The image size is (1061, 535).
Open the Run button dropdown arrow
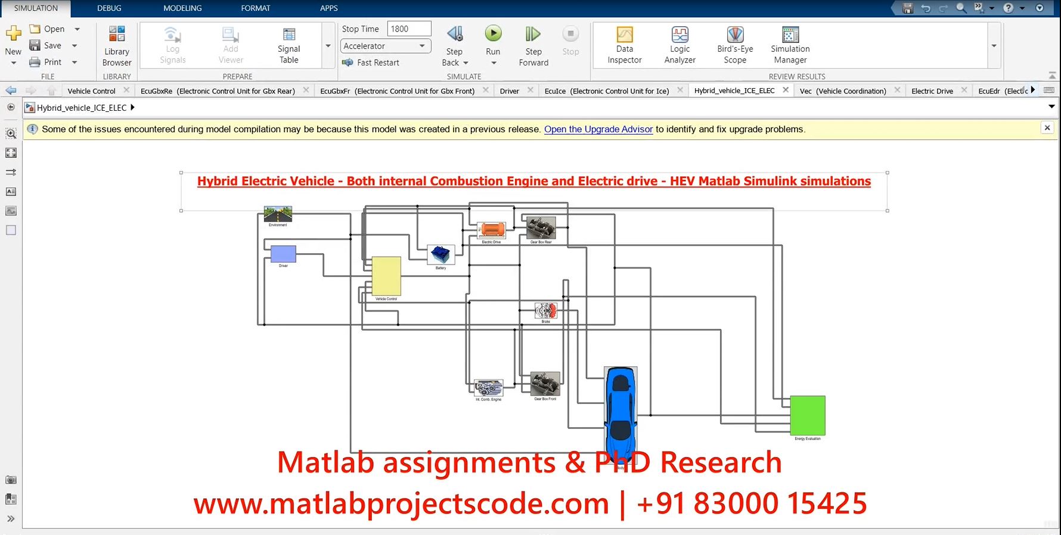click(494, 63)
